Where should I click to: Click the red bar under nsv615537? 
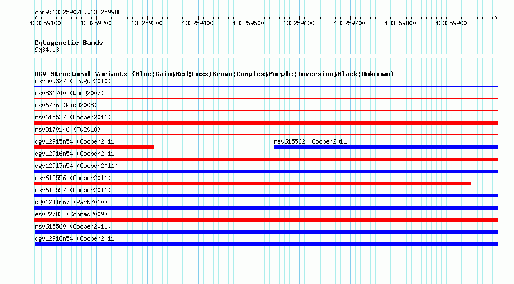click(266, 123)
